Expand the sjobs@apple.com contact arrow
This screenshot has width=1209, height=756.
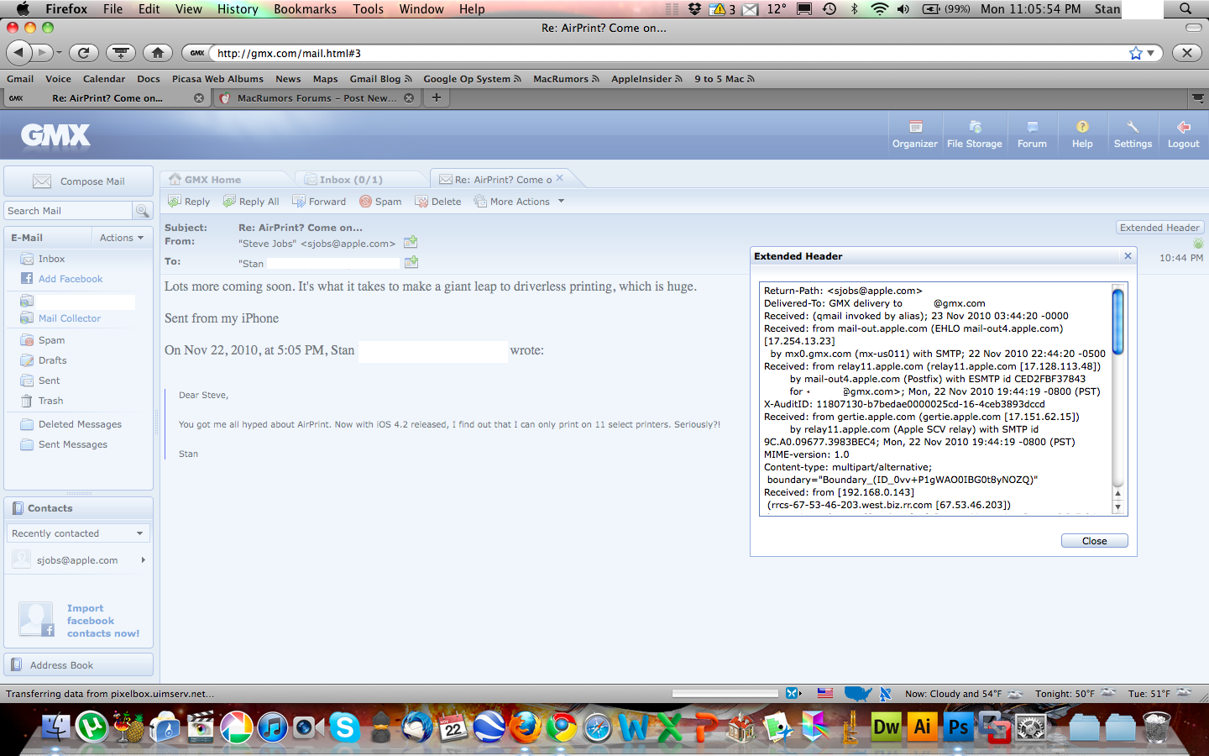(x=143, y=560)
